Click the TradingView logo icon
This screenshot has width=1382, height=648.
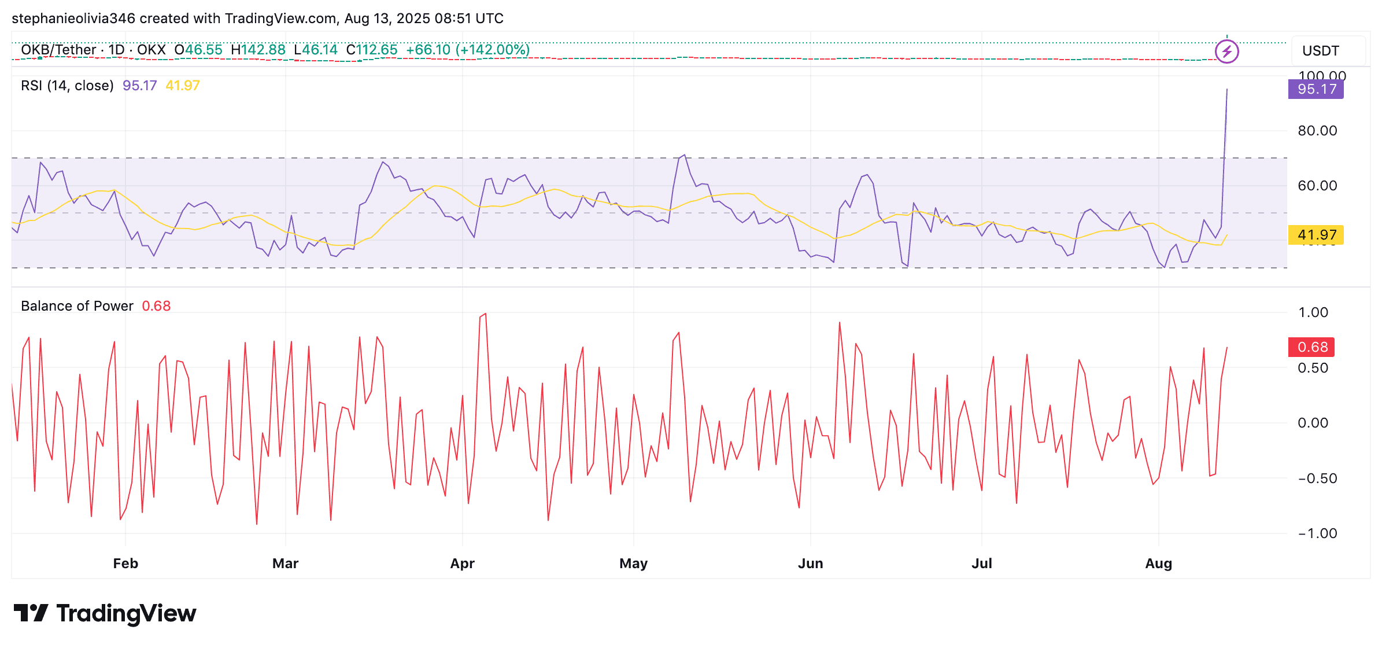(31, 613)
